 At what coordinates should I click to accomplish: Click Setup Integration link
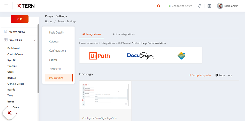tap(201, 75)
